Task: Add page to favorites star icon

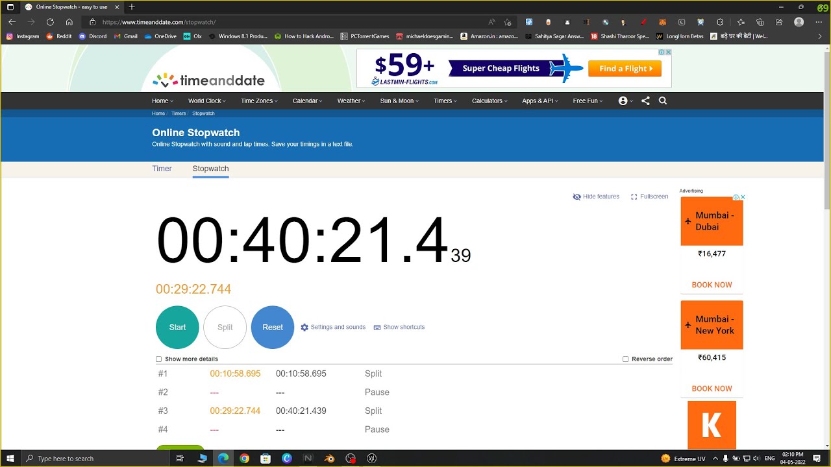Action: [x=508, y=22]
